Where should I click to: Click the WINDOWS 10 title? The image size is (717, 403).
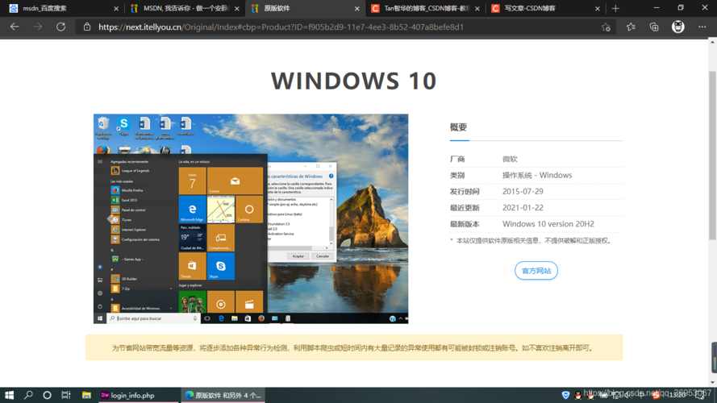point(354,81)
